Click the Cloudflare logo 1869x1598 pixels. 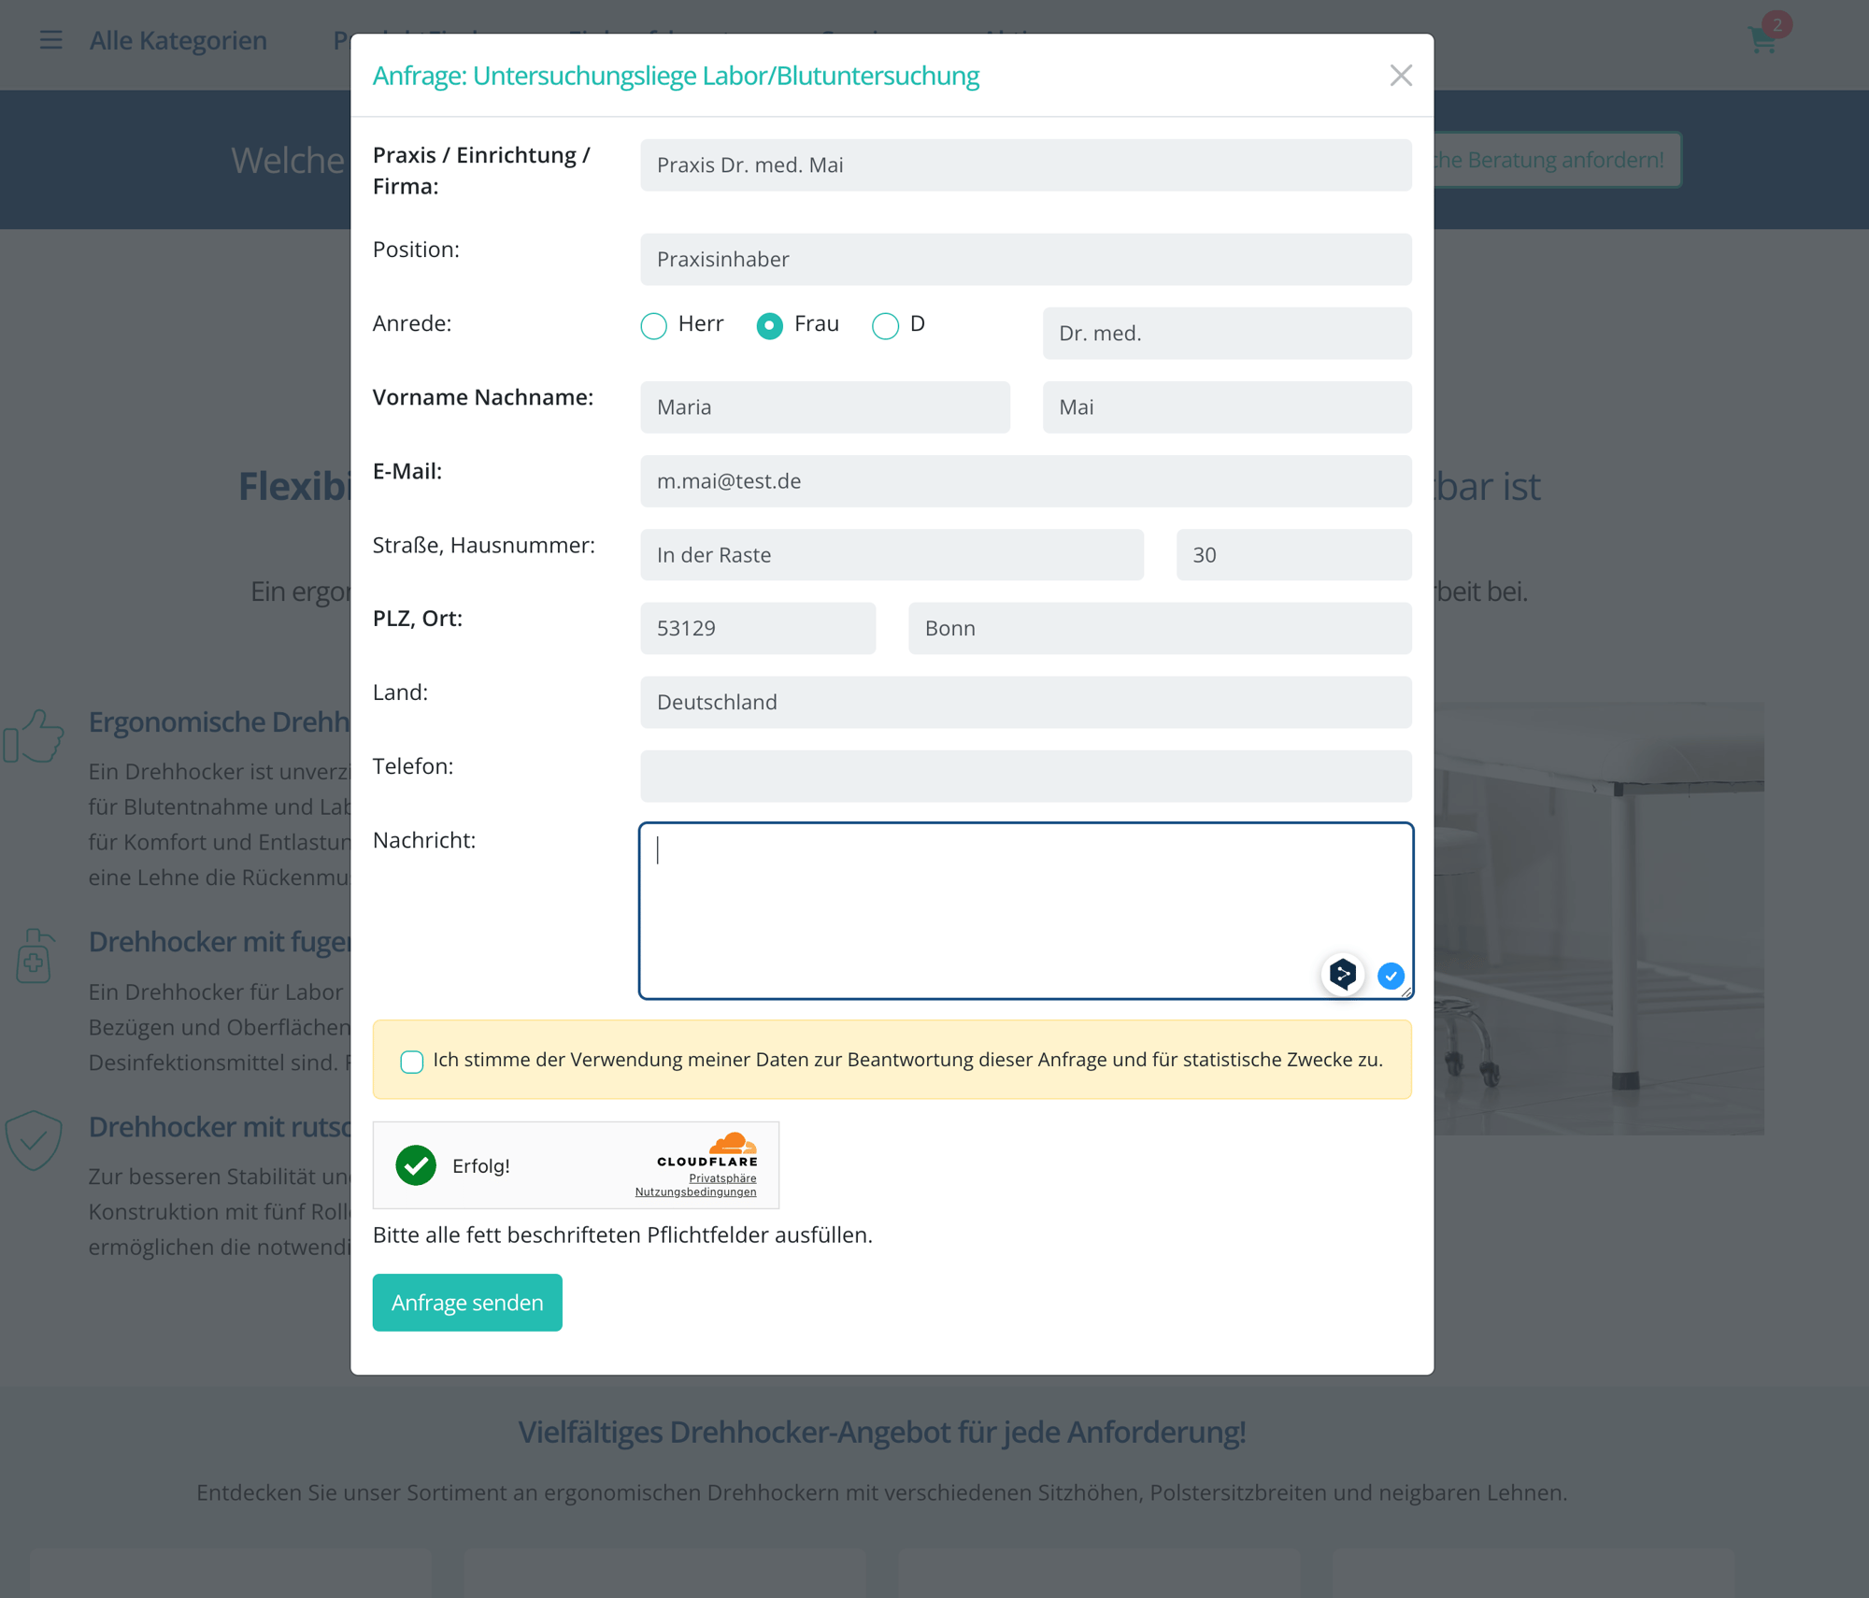(x=707, y=1149)
